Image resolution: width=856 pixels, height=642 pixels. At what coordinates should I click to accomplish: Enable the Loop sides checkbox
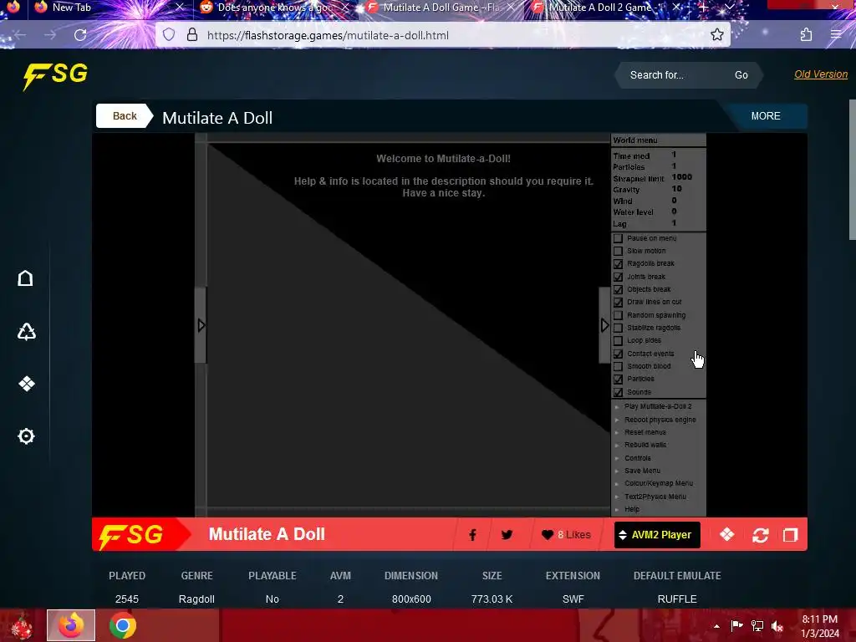[618, 341]
